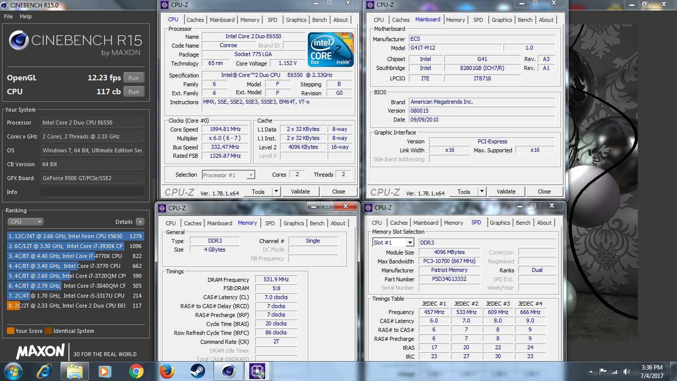Screen dimensions: 677x381
Task: Show hidden tray icons arrow
Action: coord(591,372)
